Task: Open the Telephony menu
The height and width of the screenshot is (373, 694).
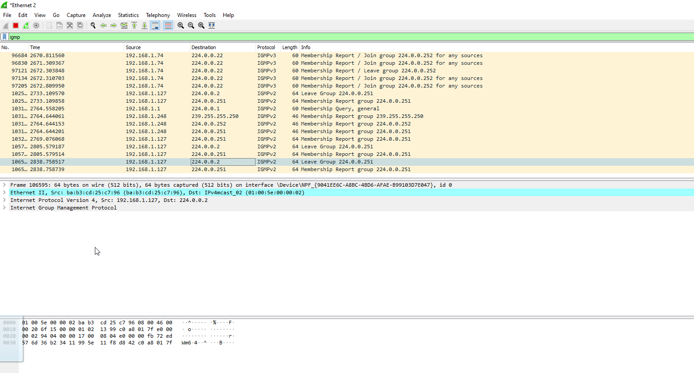Action: (158, 15)
